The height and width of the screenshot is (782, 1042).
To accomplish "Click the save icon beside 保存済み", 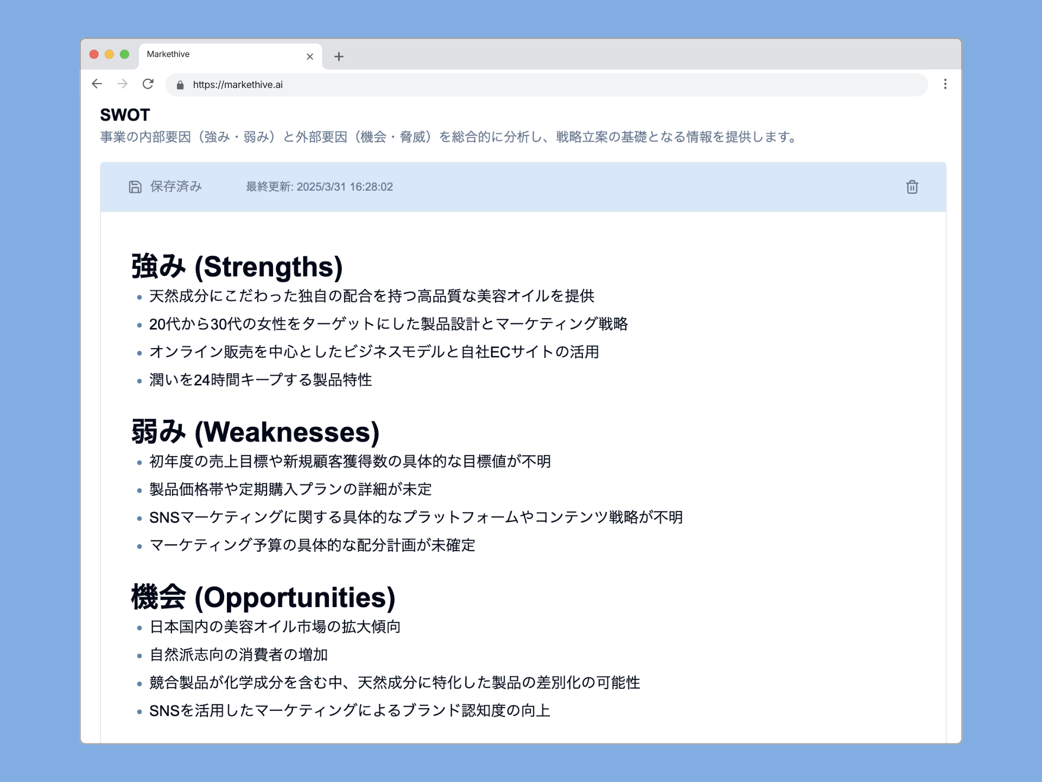I will coord(135,187).
